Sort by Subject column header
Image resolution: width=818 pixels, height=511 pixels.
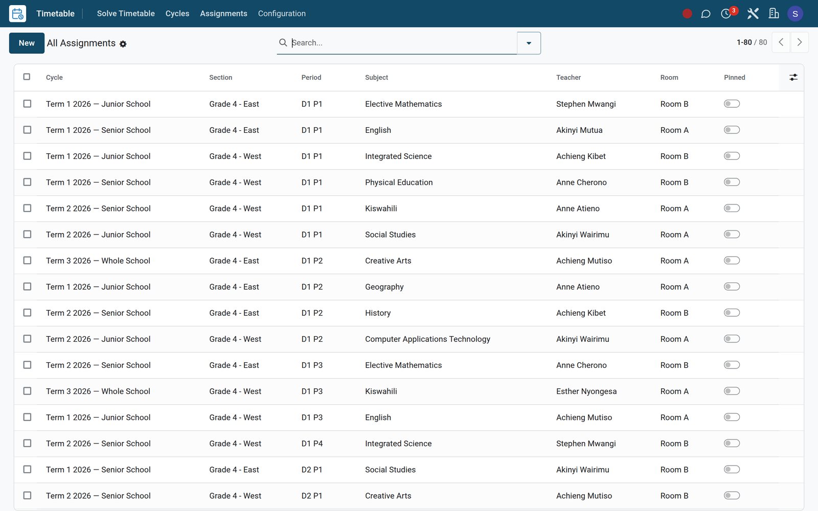click(x=376, y=77)
